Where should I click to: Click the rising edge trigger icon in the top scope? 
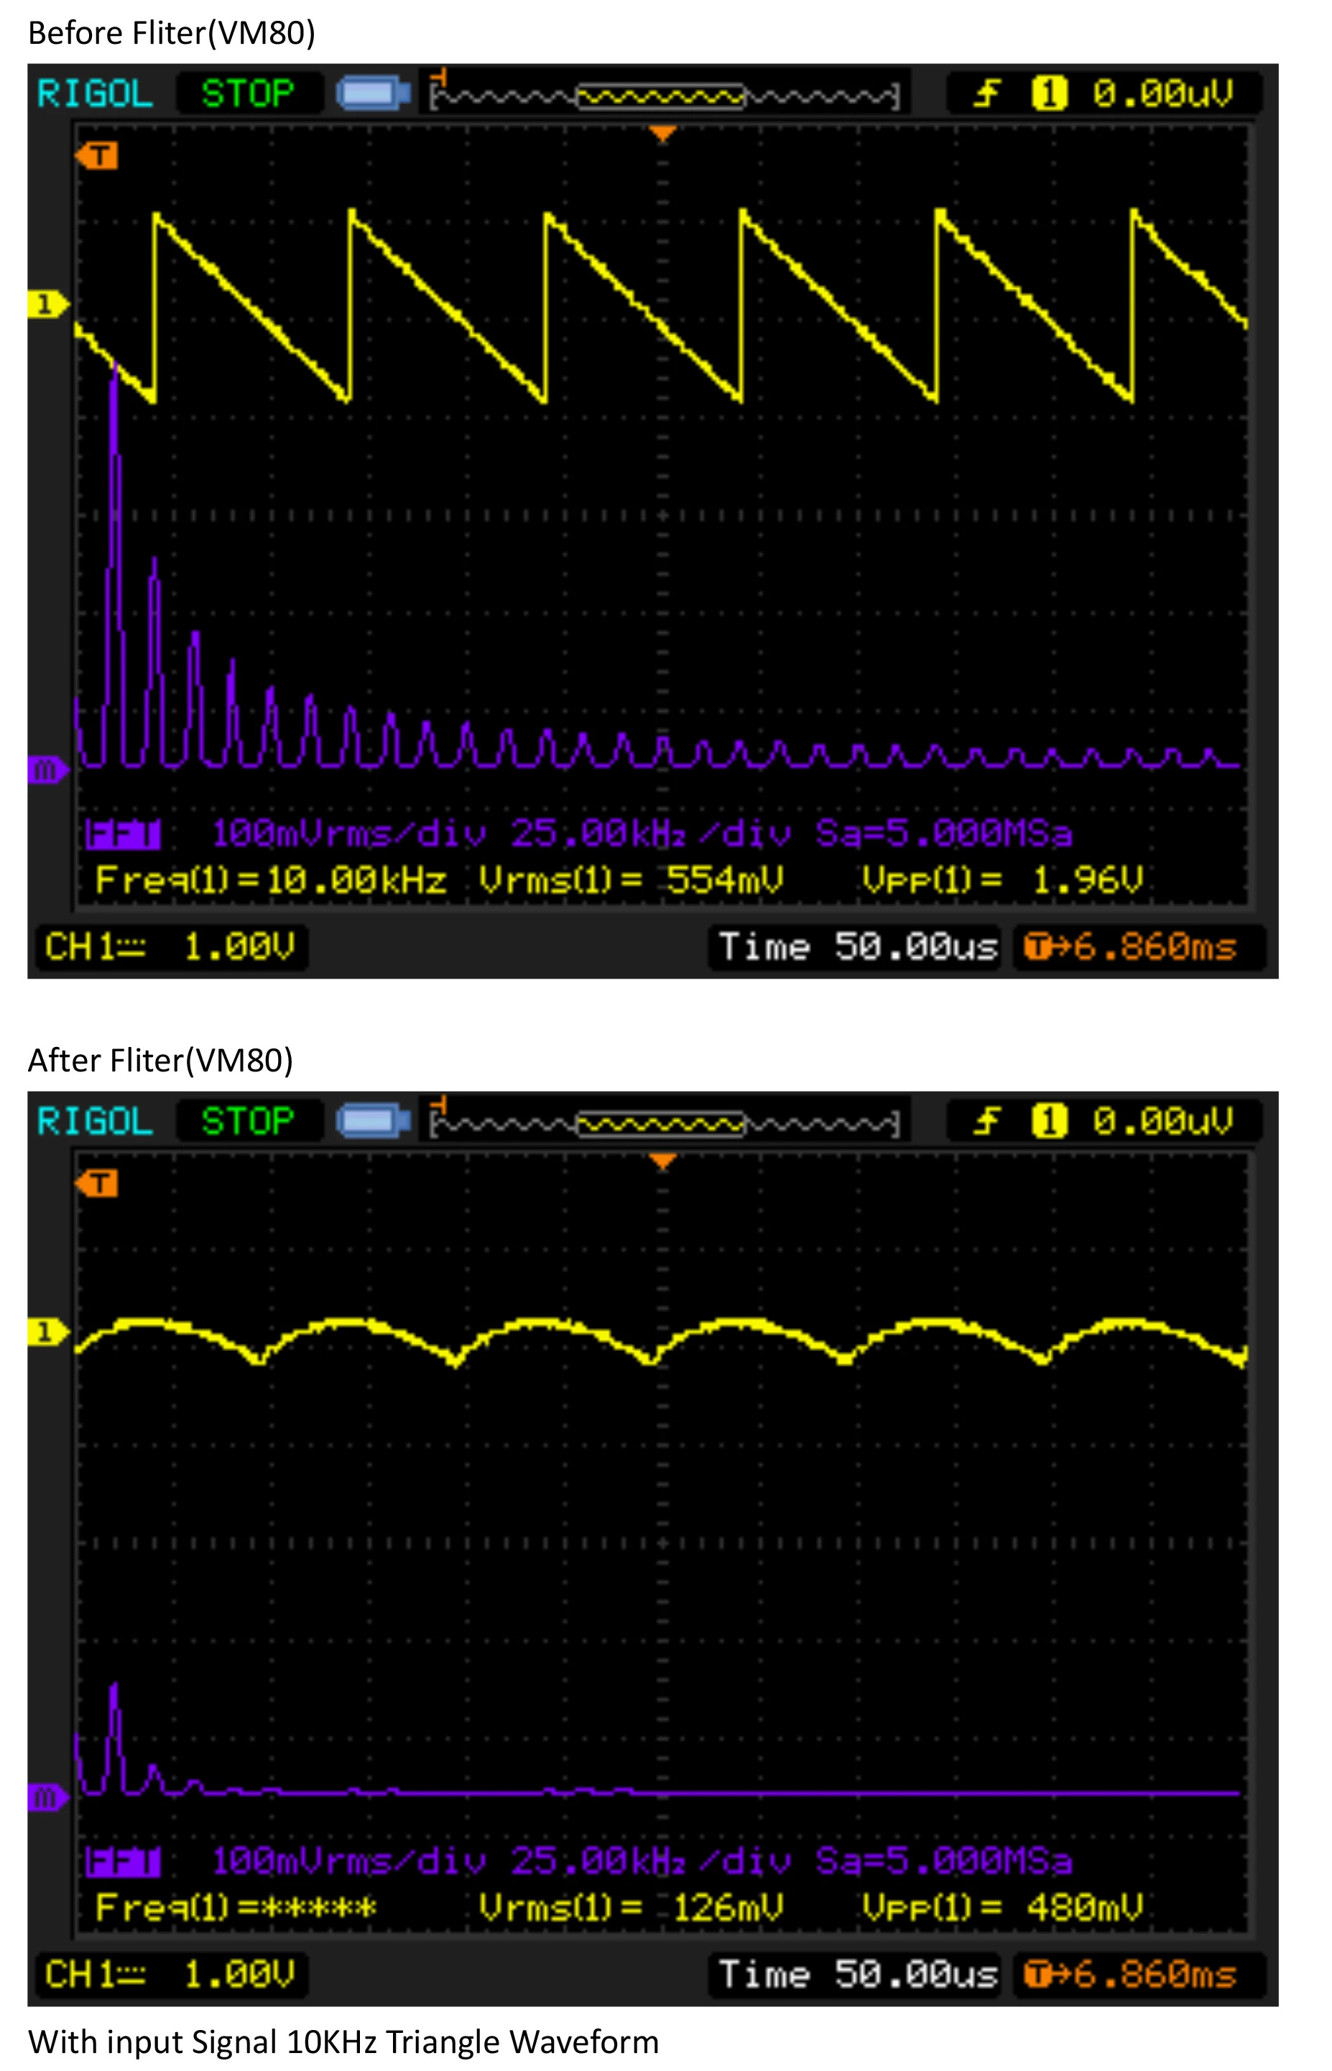tap(986, 93)
